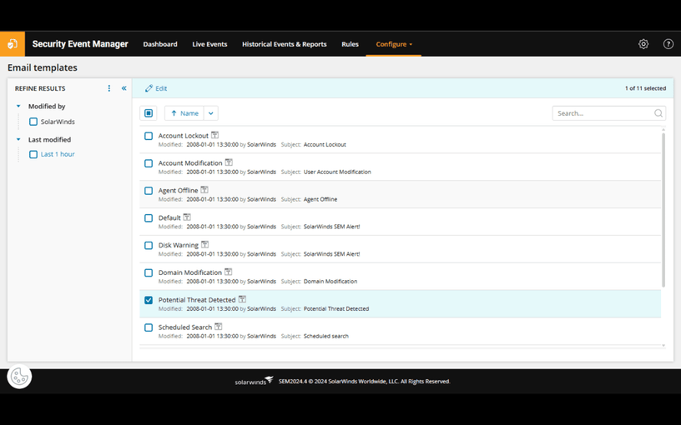Click the subject 'User Account Modification'
This screenshot has height=425, width=681.
337,172
